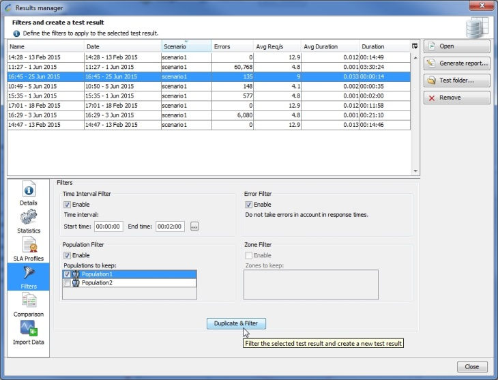Click the Duplicate & Filter button
Screen dimensions: 498x380
click(x=236, y=323)
